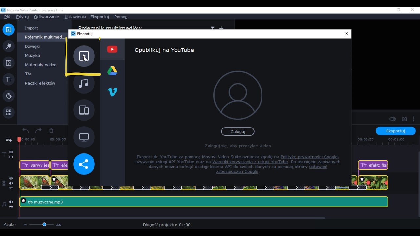
Task: Open the Odtwarzanie menu
Action: point(47,17)
